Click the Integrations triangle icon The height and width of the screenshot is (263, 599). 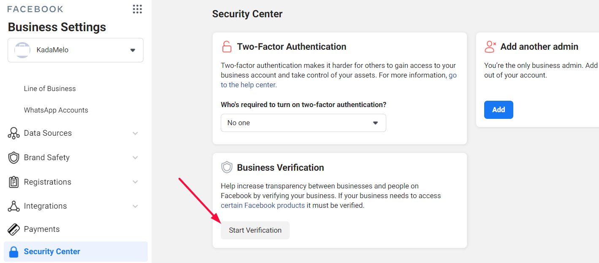[14, 206]
